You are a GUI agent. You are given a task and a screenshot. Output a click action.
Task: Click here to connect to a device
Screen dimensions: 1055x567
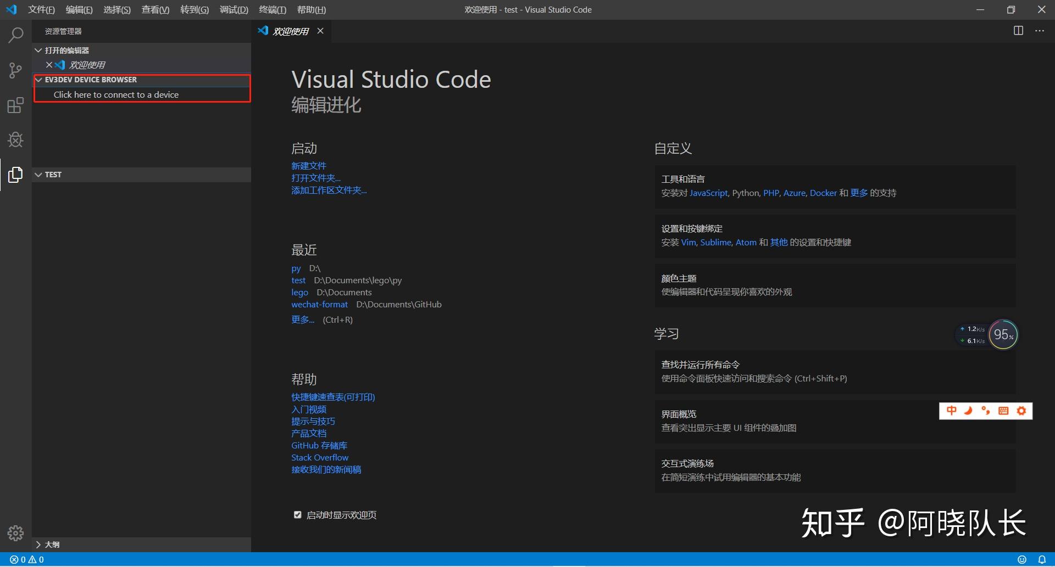116,94
